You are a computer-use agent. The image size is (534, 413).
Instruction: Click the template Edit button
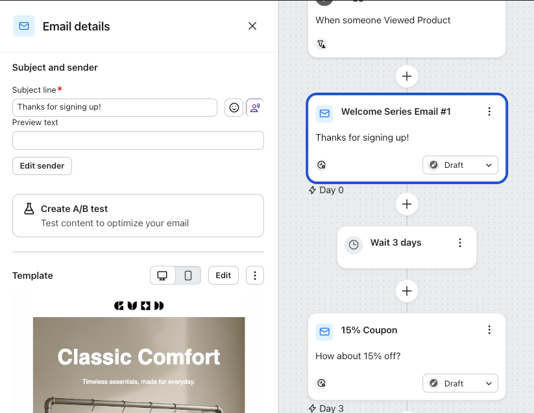pyautogui.click(x=223, y=275)
